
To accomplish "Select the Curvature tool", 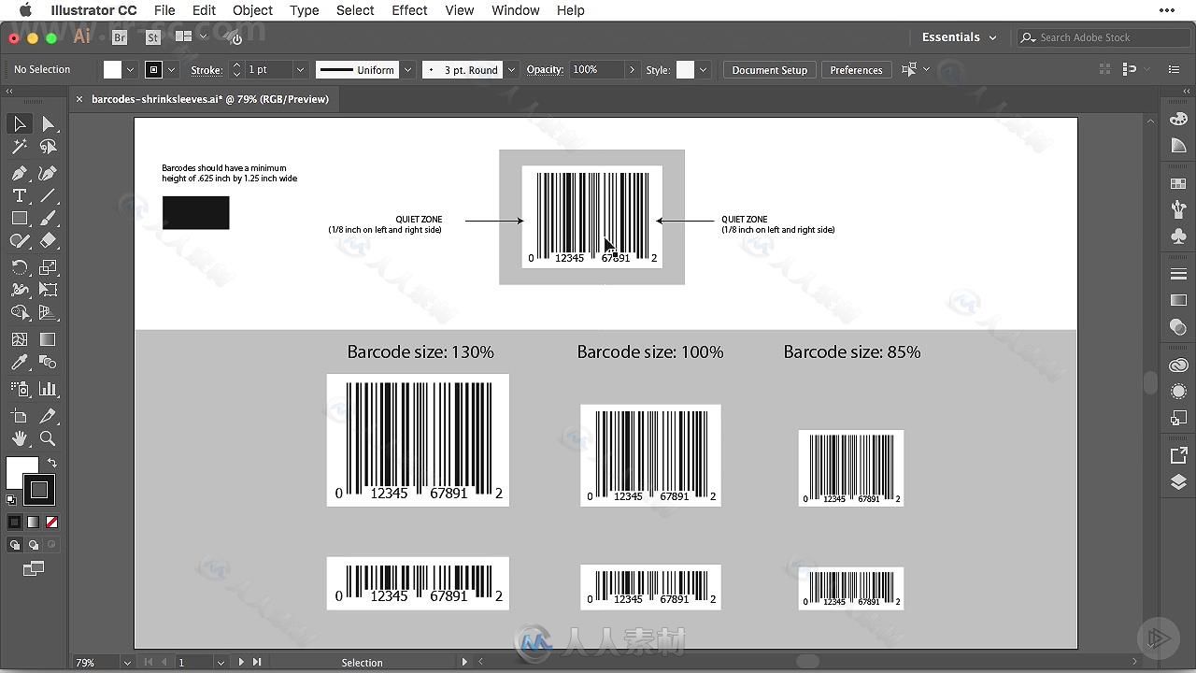I will click(49, 173).
